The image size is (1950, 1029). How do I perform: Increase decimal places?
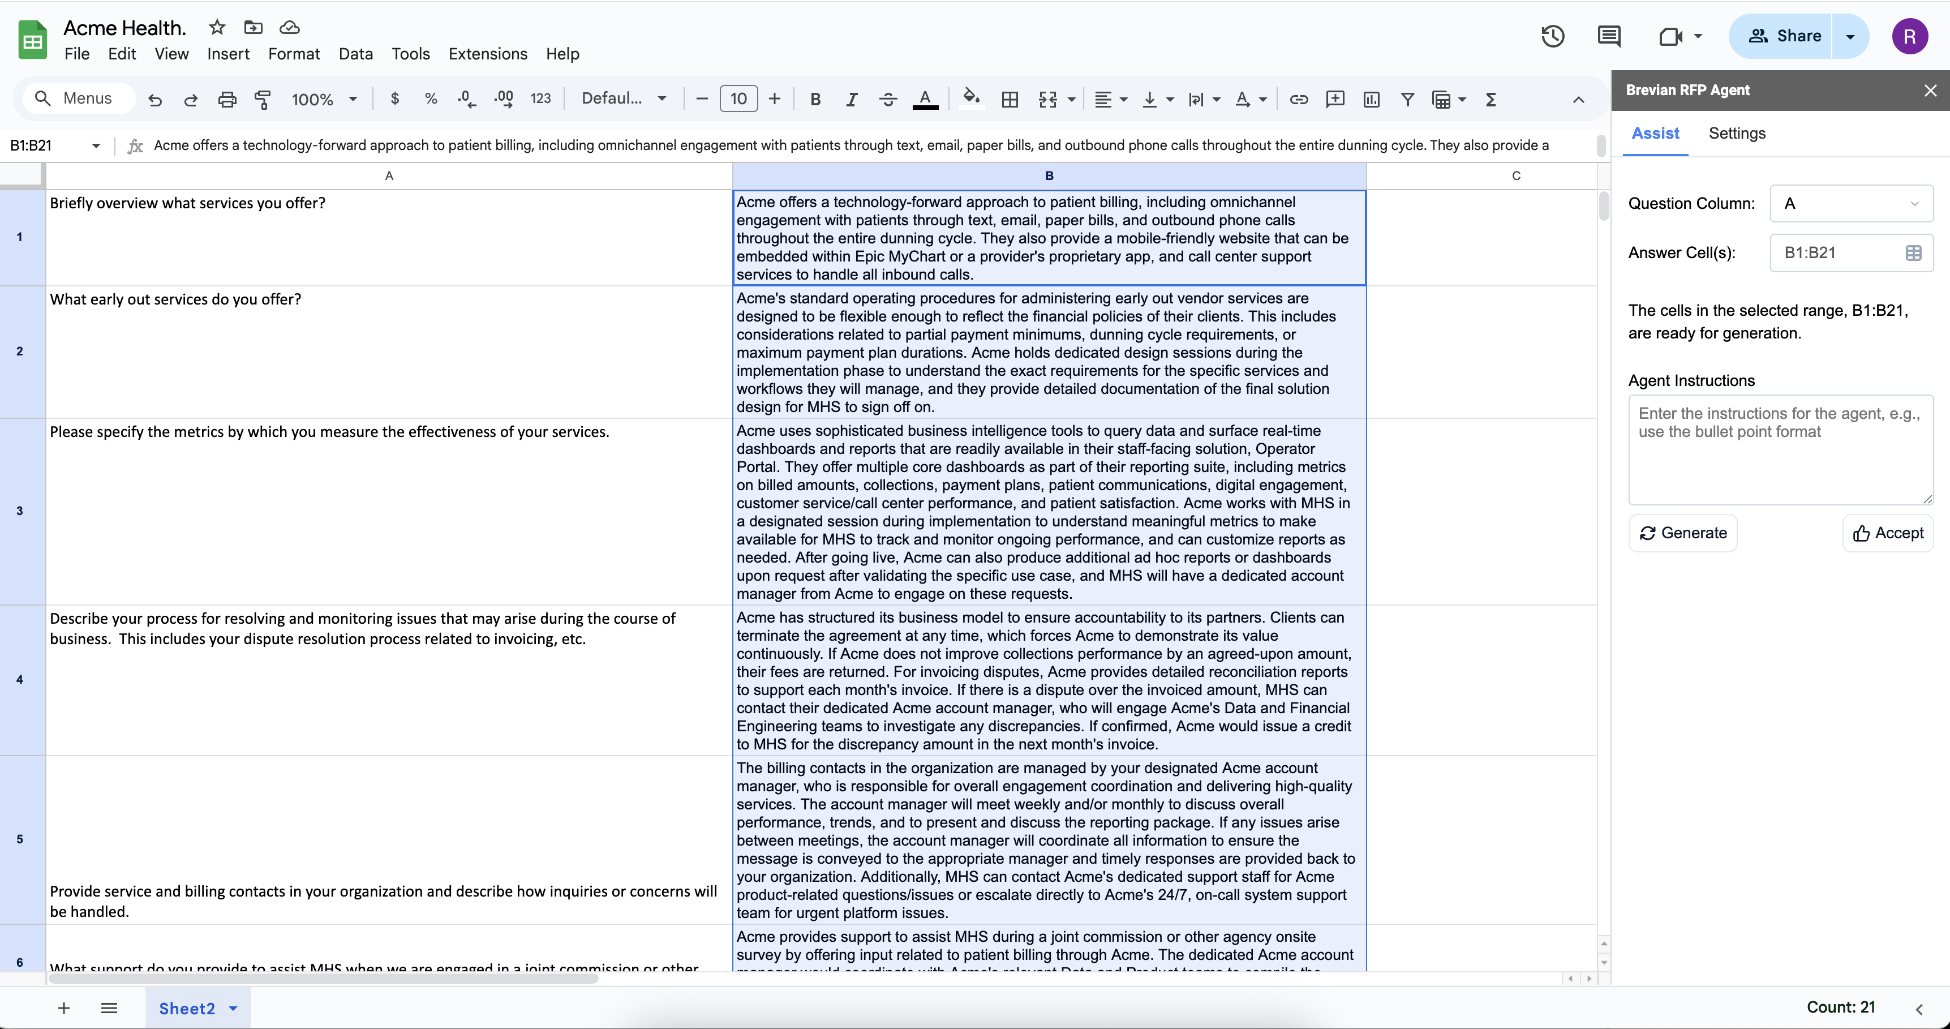(x=504, y=98)
